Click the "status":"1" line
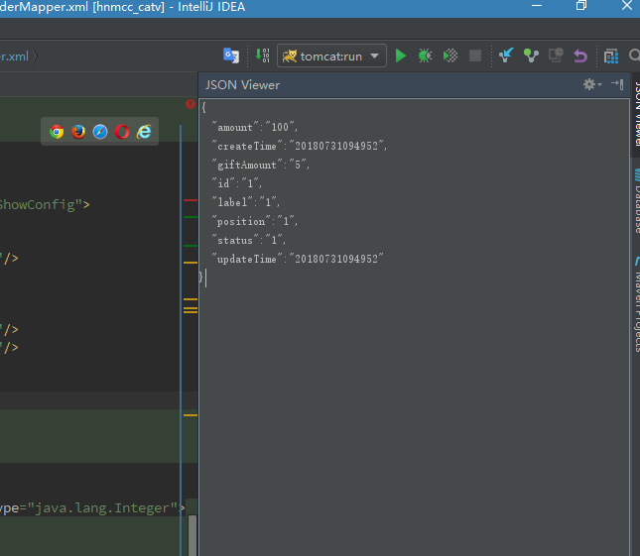 249,240
